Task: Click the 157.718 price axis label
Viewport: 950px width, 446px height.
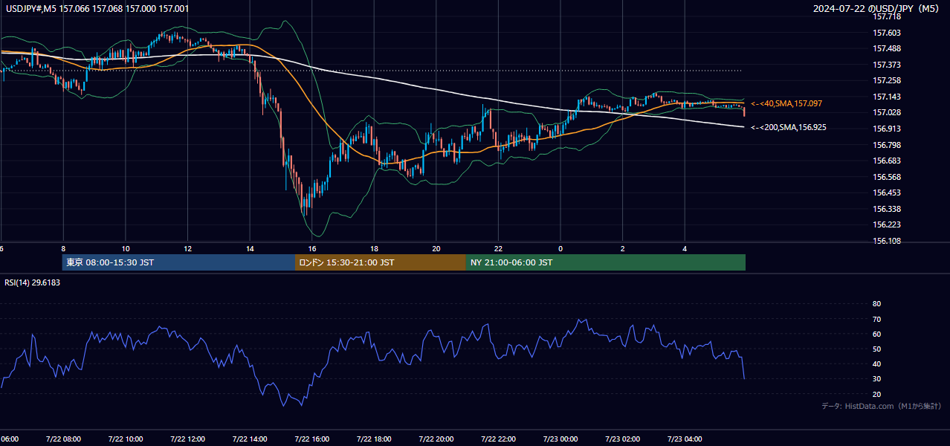Action: 886,16
